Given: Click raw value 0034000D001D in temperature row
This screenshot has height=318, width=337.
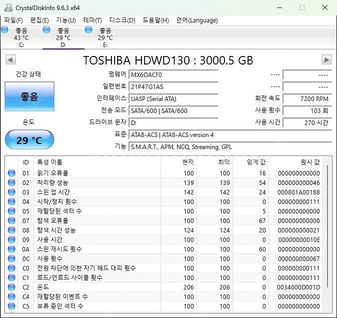Looking at the screenshot, I should (x=298, y=287).
